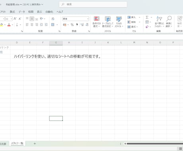Open Format as Table テーブルとして書式設定 menu

click(x=107, y=22)
